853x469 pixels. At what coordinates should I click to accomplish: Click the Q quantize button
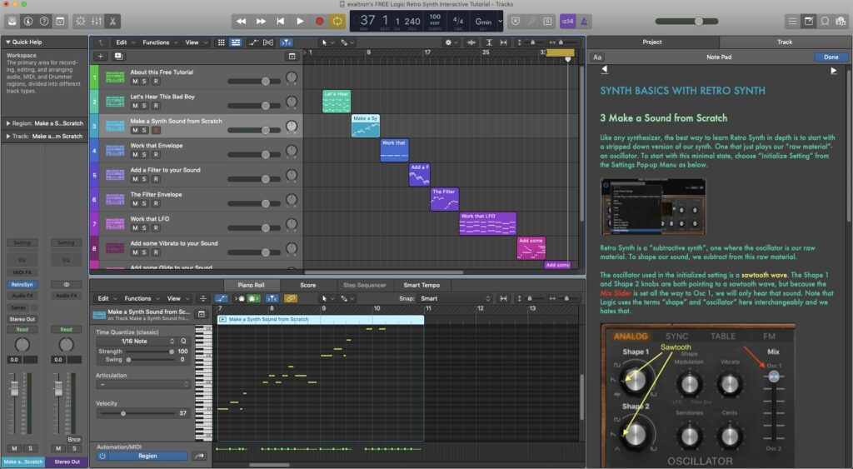coord(183,342)
